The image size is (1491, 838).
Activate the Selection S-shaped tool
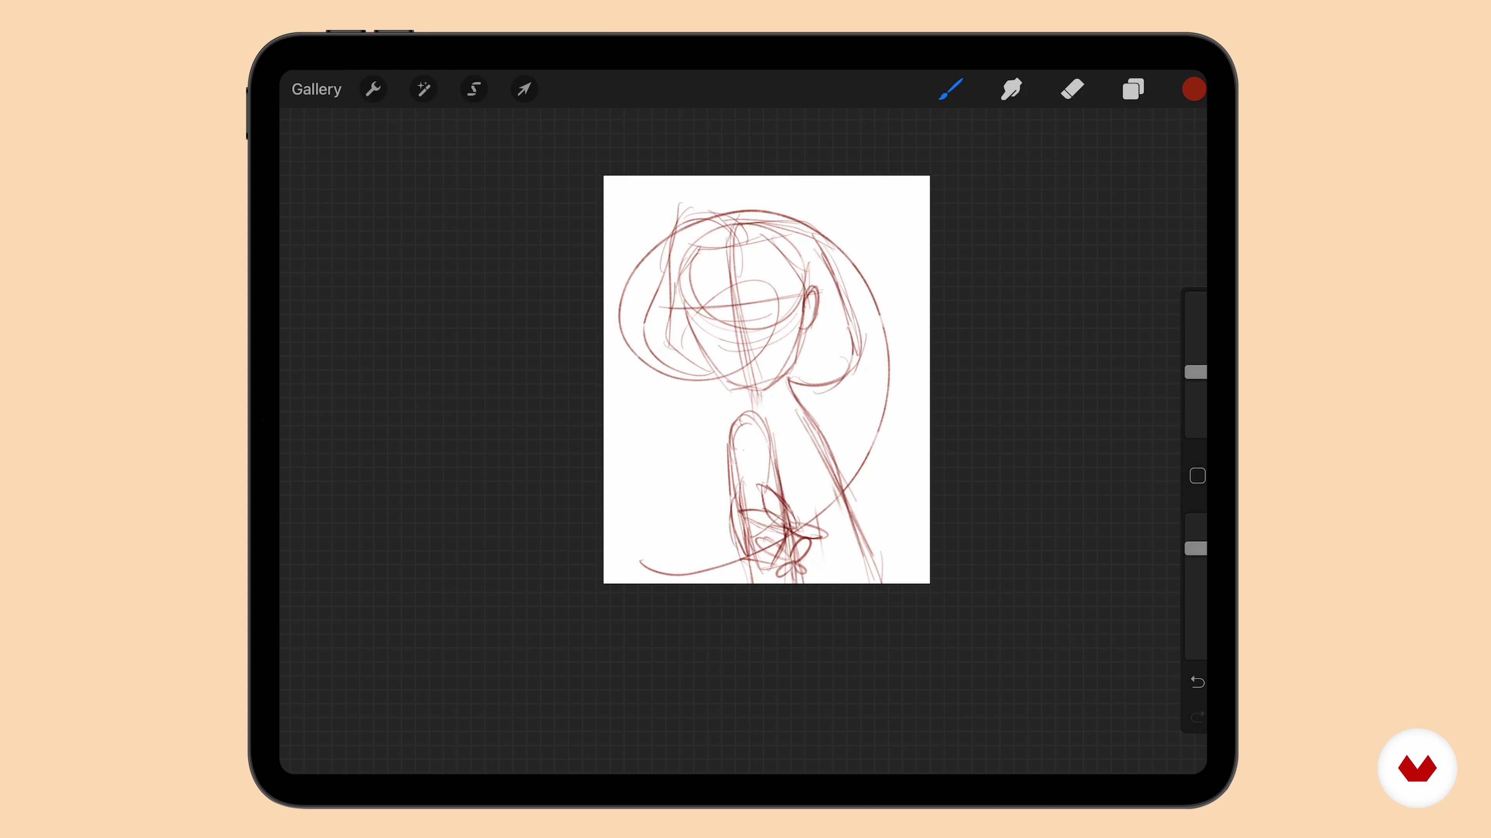pyautogui.click(x=474, y=89)
